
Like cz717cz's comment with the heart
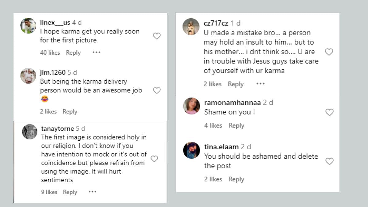point(329,52)
